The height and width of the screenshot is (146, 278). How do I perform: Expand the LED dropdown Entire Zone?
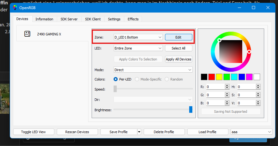tap(138, 48)
